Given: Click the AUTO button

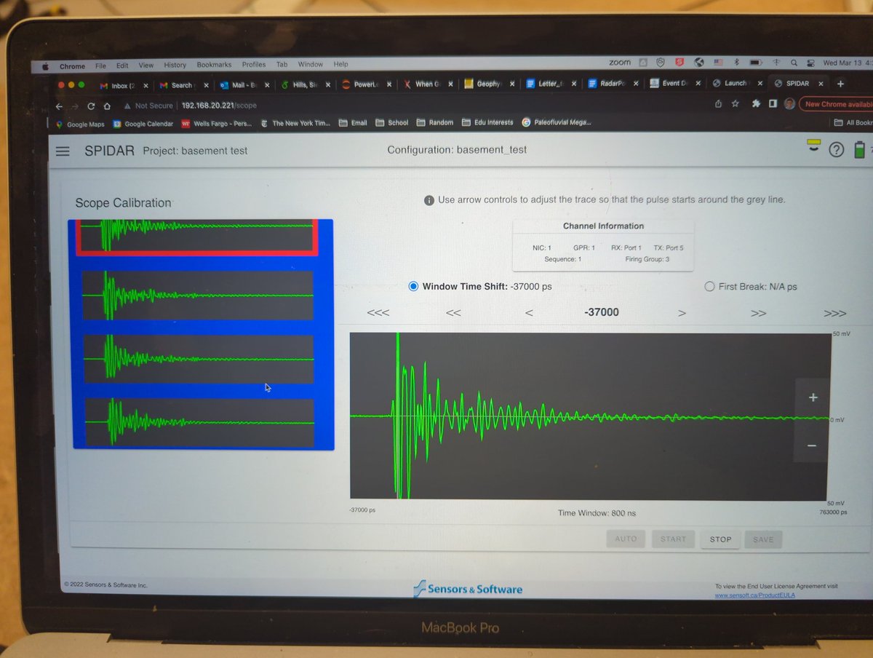Looking at the screenshot, I should point(626,539).
